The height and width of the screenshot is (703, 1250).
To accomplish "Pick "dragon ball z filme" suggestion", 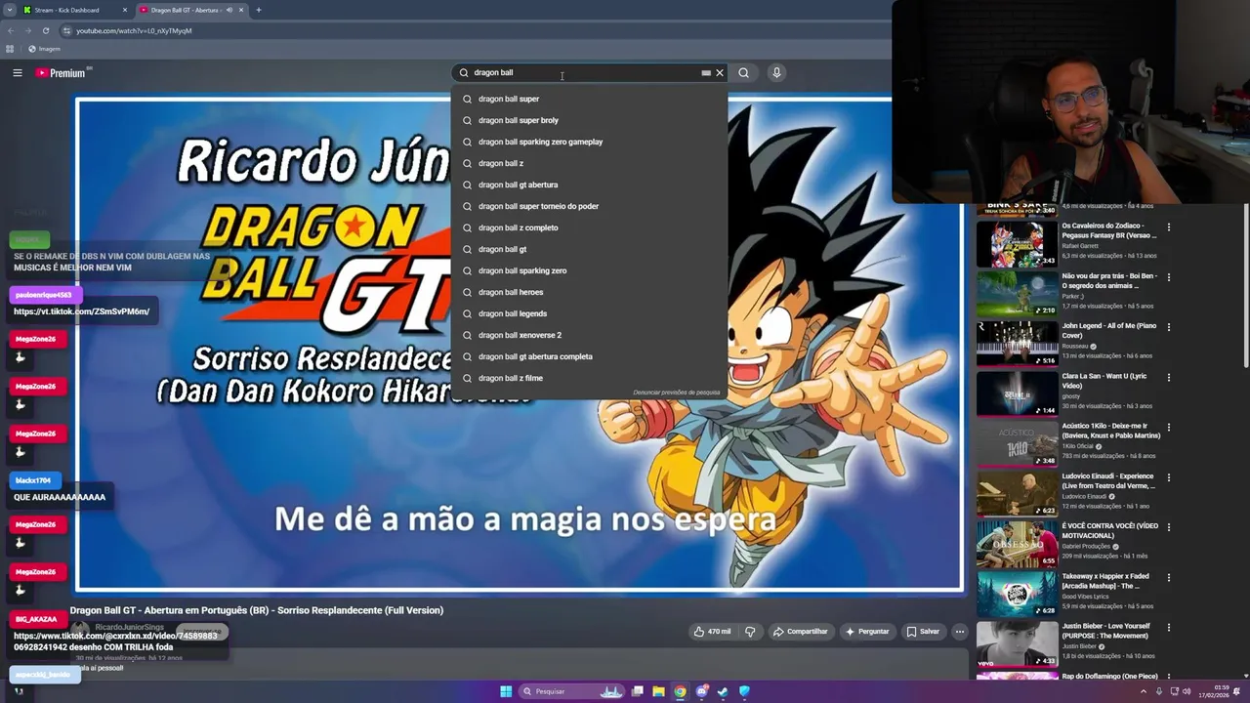I will pos(589,378).
